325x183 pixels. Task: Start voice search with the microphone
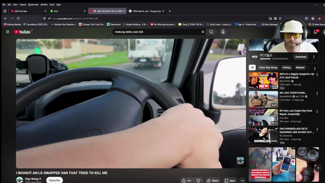point(223,32)
